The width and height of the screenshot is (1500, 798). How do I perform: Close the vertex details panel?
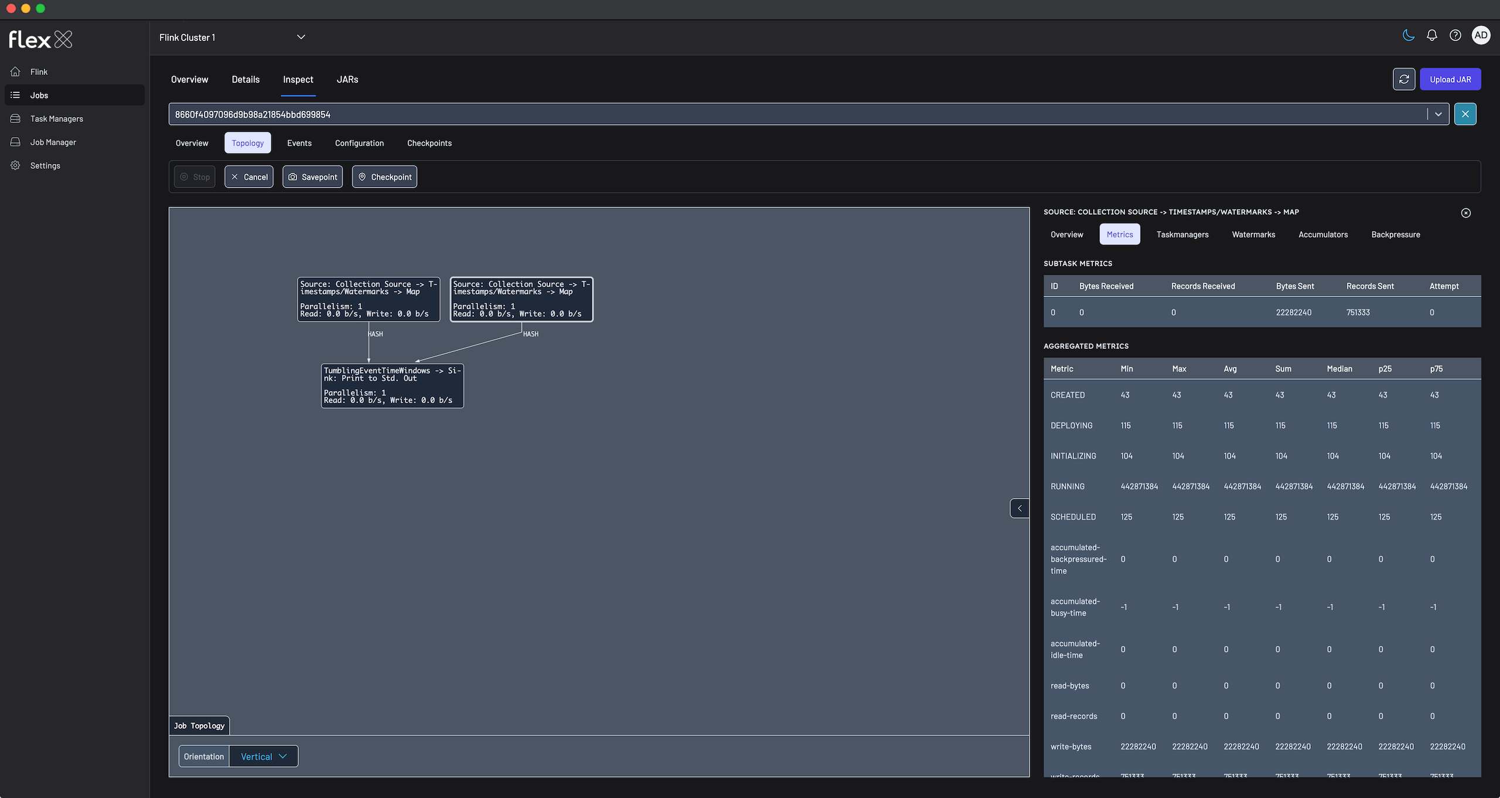pos(1465,213)
